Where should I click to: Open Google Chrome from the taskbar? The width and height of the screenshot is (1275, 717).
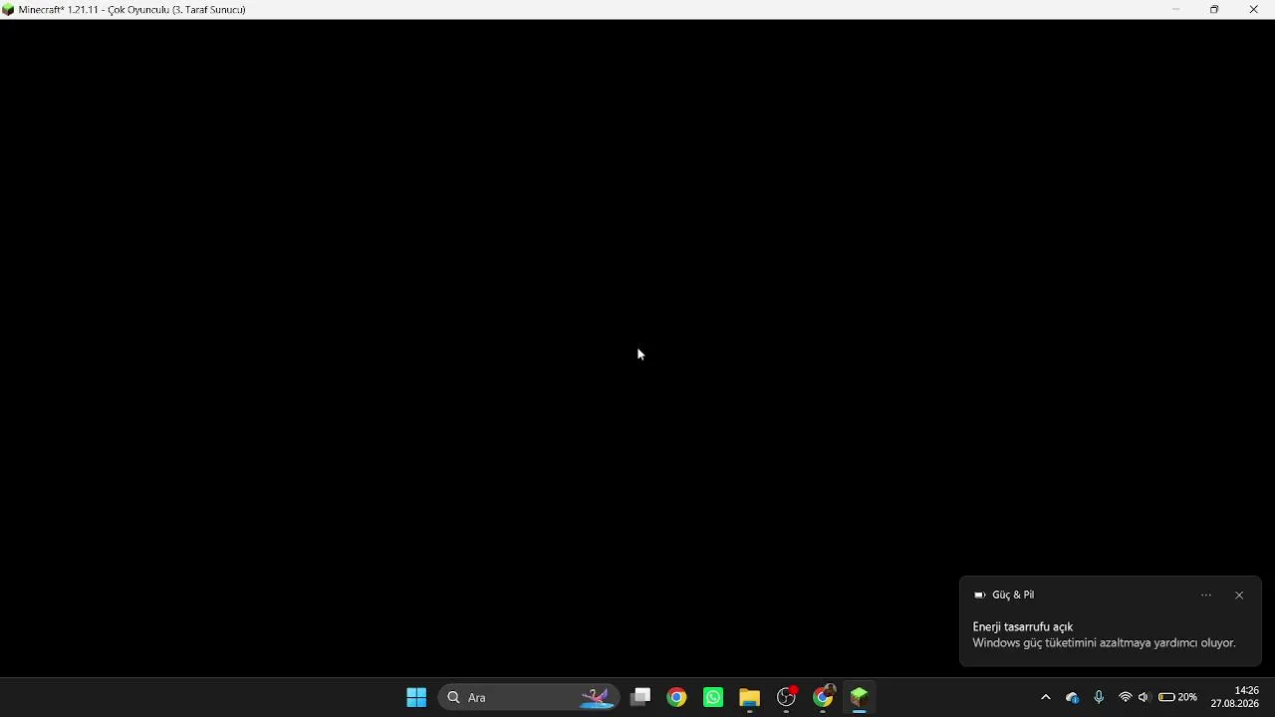click(677, 697)
